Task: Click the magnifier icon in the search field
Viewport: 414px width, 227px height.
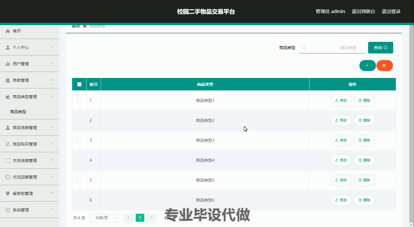Action: [304, 48]
